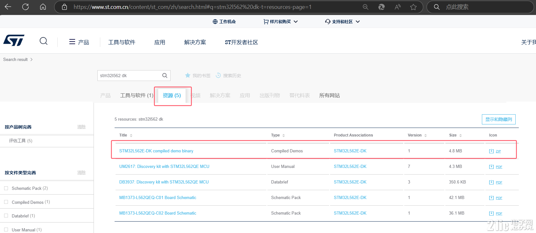Clear the 按文件类型完善 filter (清除)
This screenshot has height=233, width=536.
click(81, 173)
